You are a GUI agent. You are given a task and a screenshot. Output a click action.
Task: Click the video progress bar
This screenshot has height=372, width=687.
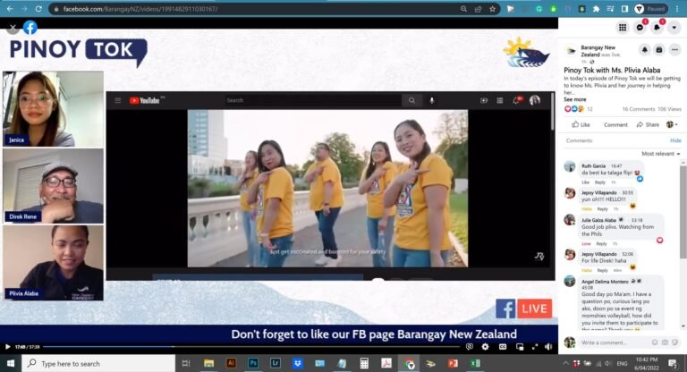pos(252,347)
